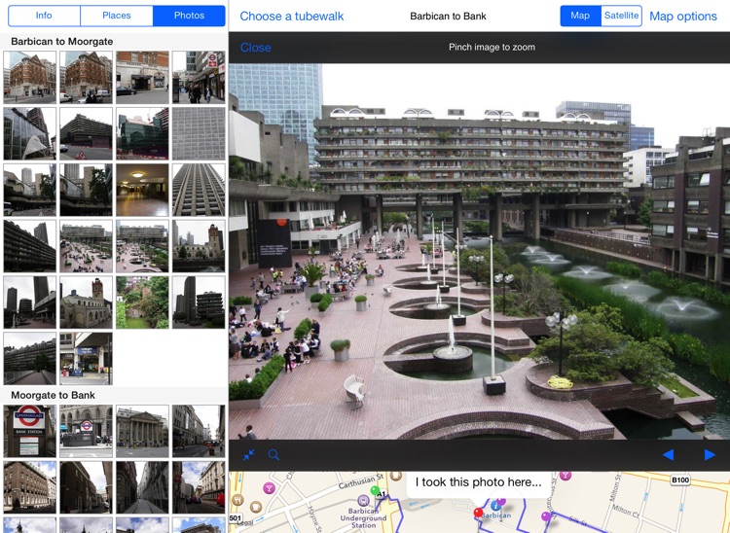Image resolution: width=730 pixels, height=533 pixels.
Task: Tap the cocktail pin beside the photo callout
Action: [565, 476]
